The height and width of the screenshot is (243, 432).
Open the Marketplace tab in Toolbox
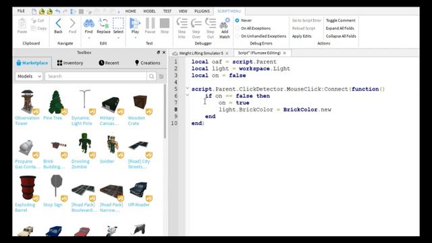click(32, 63)
